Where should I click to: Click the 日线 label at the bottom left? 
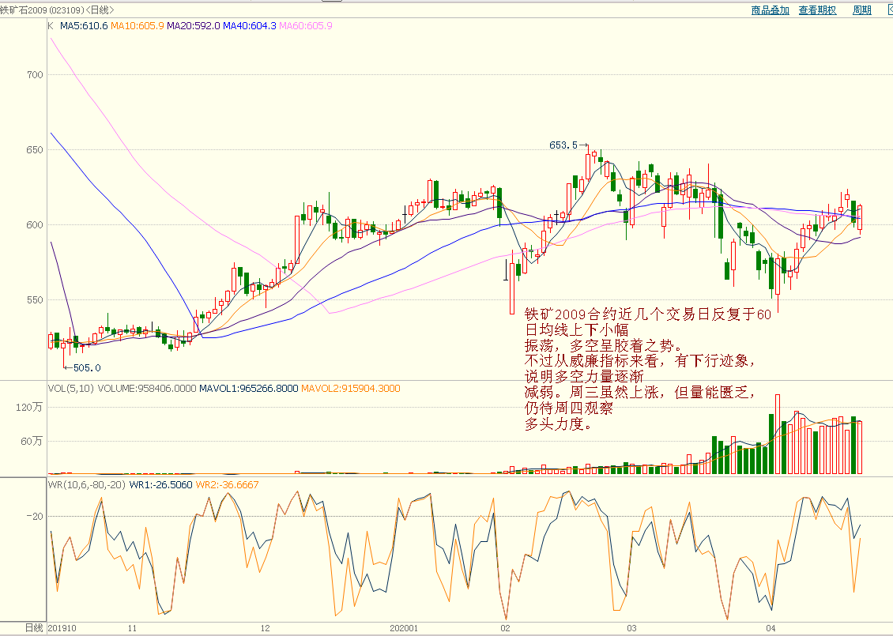click(33, 628)
